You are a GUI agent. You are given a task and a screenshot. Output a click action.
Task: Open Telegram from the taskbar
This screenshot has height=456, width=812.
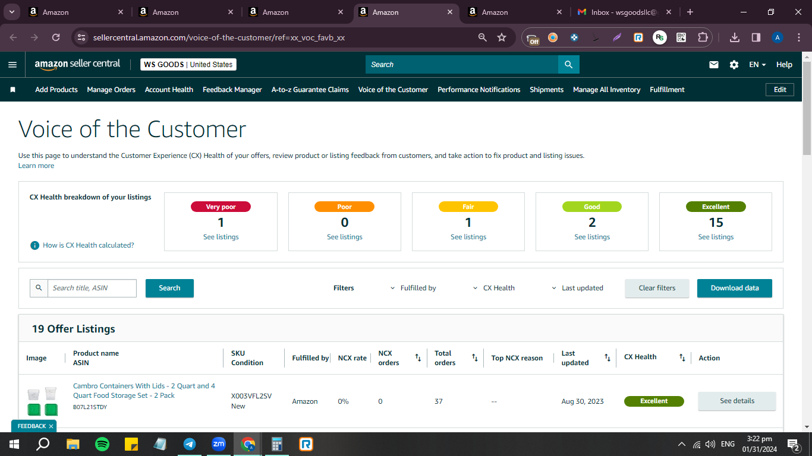click(x=190, y=444)
